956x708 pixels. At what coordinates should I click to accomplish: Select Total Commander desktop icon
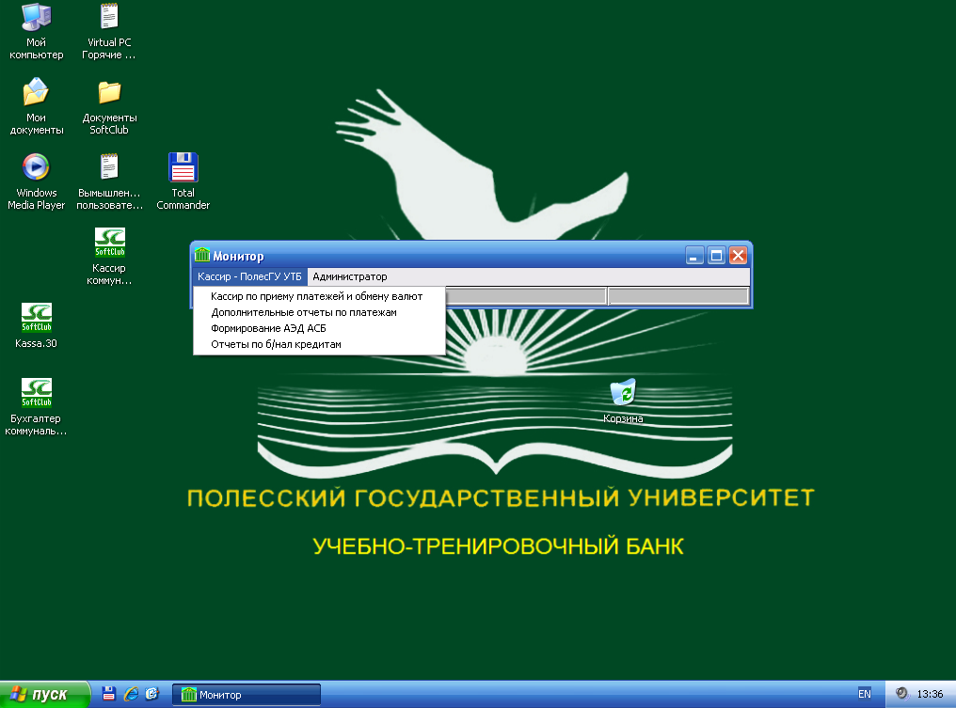(x=183, y=182)
